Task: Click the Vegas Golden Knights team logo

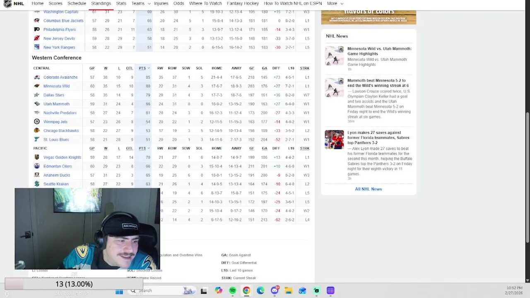Action: tap(37, 157)
